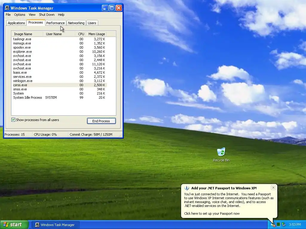
Task: Select the taskmgr.exe process
Action: click(59, 39)
